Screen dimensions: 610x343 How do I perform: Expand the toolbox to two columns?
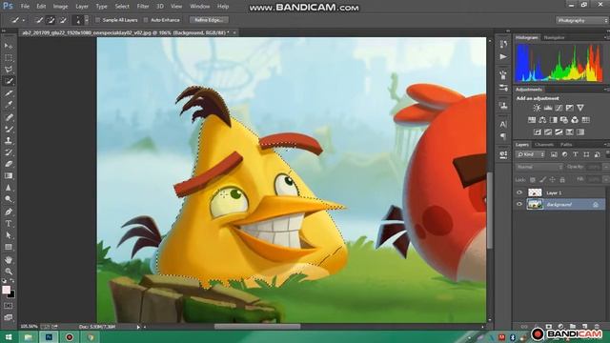click(4, 30)
